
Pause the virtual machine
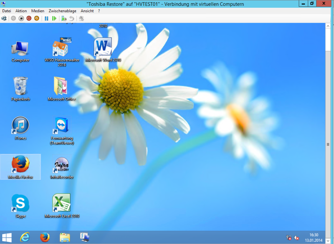[x=47, y=19]
